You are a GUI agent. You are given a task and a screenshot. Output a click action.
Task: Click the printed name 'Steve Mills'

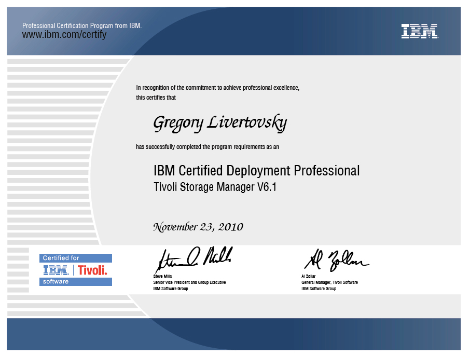(162, 276)
